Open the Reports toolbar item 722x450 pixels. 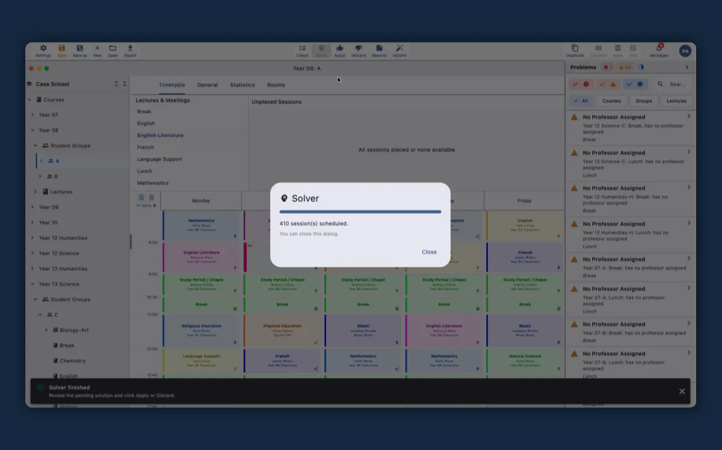(379, 51)
